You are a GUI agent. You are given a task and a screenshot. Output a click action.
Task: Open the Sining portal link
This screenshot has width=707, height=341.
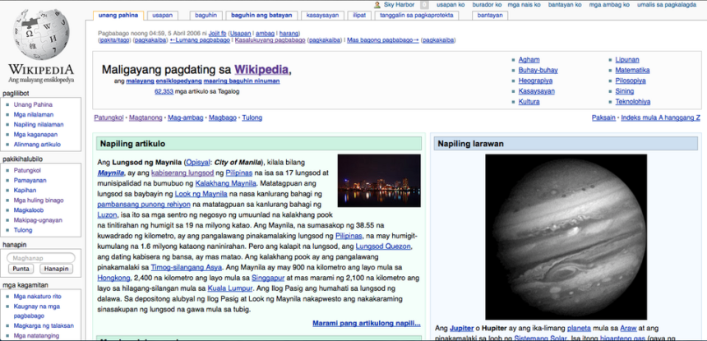tap(625, 91)
